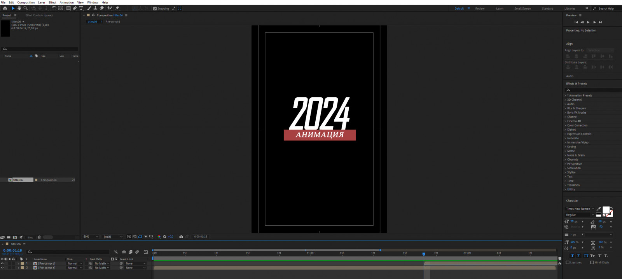Delete selected project item with trash icon
Image resolution: width=622 pixels, height=279 pixels.
[x=39, y=237]
